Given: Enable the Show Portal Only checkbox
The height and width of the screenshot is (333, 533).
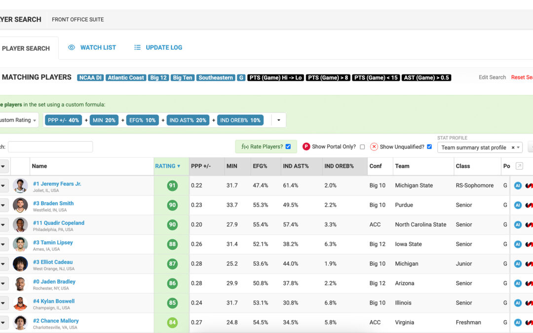Looking at the screenshot, I should [362, 147].
